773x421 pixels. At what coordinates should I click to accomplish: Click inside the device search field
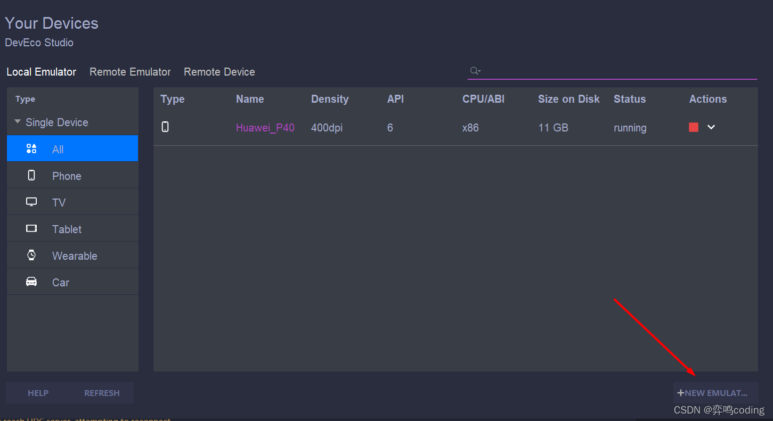(618, 71)
